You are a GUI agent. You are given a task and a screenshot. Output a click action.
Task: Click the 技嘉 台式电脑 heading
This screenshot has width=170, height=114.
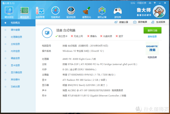click(x=66, y=30)
